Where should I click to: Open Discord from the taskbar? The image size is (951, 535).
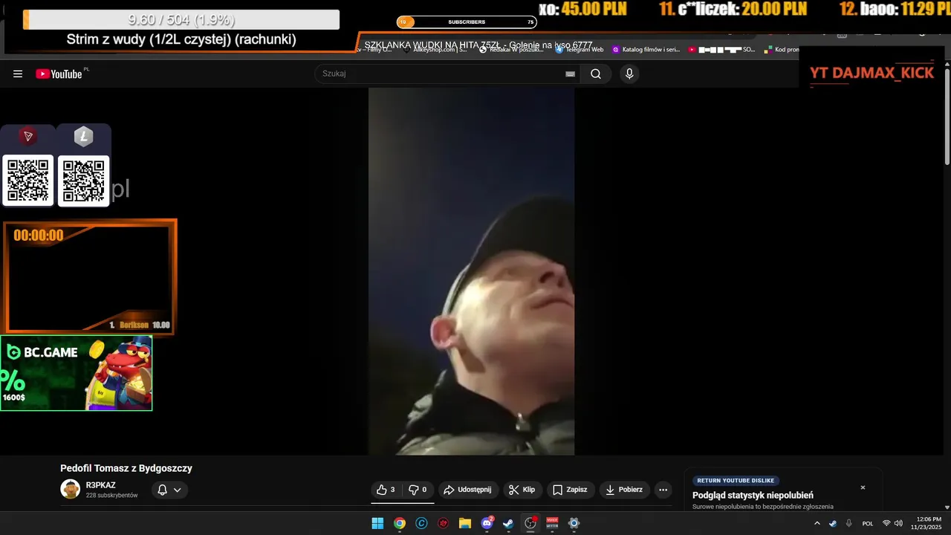(x=487, y=523)
